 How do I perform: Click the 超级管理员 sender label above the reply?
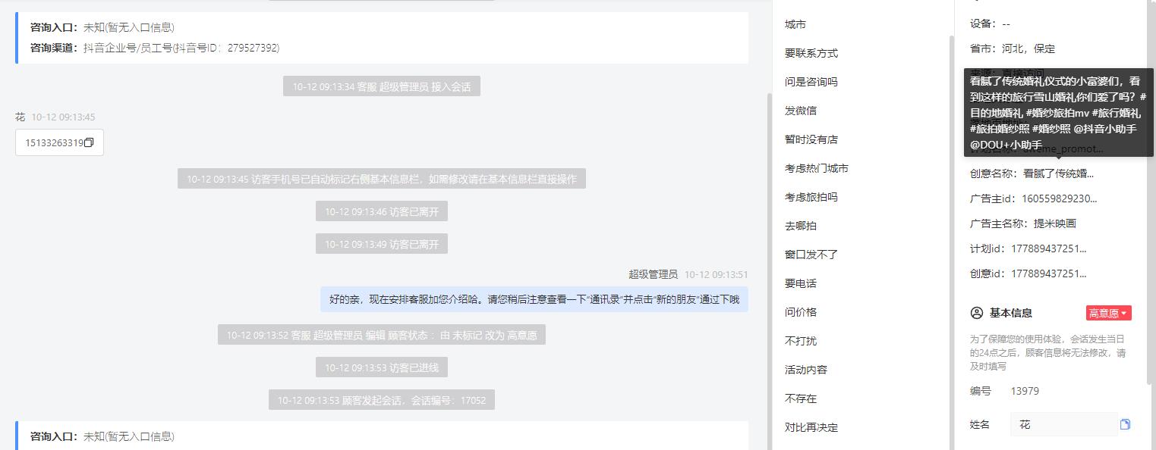pyautogui.click(x=653, y=274)
